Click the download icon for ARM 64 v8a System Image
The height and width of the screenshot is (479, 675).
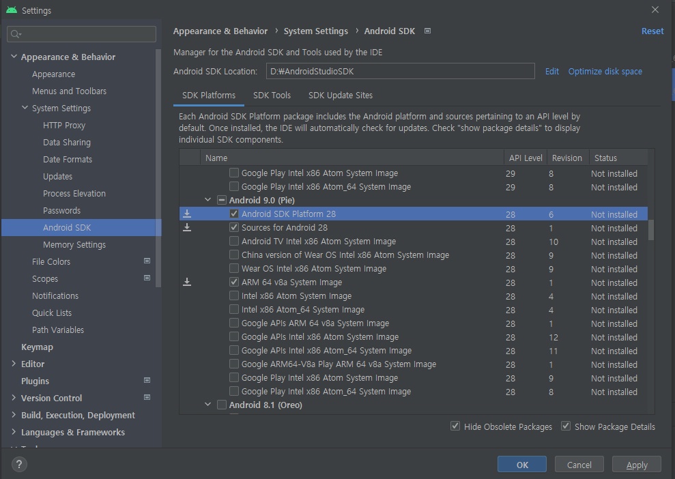187,282
